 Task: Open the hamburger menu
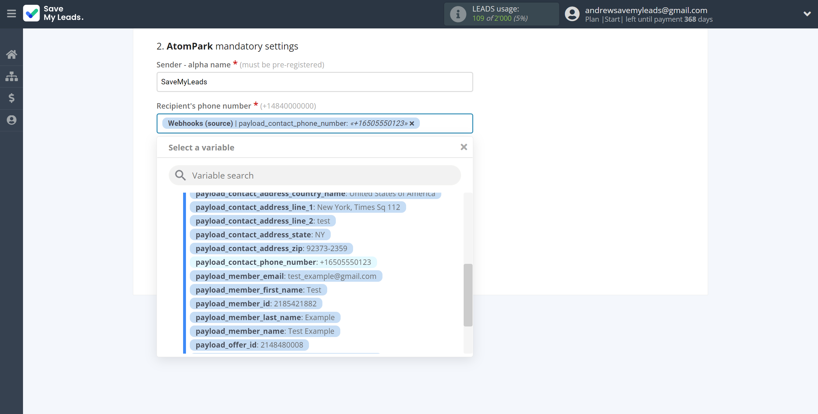tap(12, 14)
